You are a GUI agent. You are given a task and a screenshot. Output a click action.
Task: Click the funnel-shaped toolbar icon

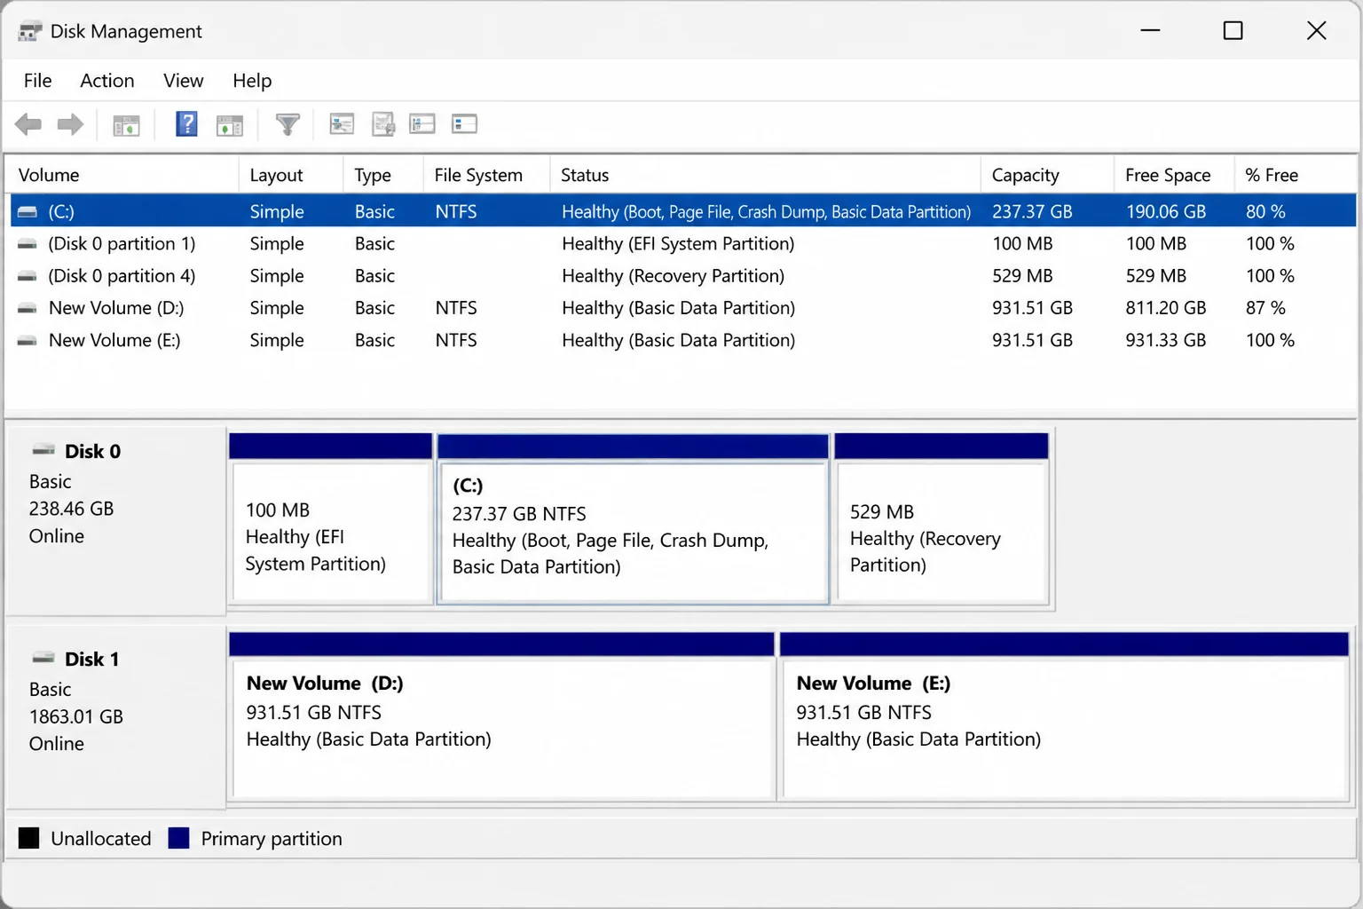click(x=288, y=124)
